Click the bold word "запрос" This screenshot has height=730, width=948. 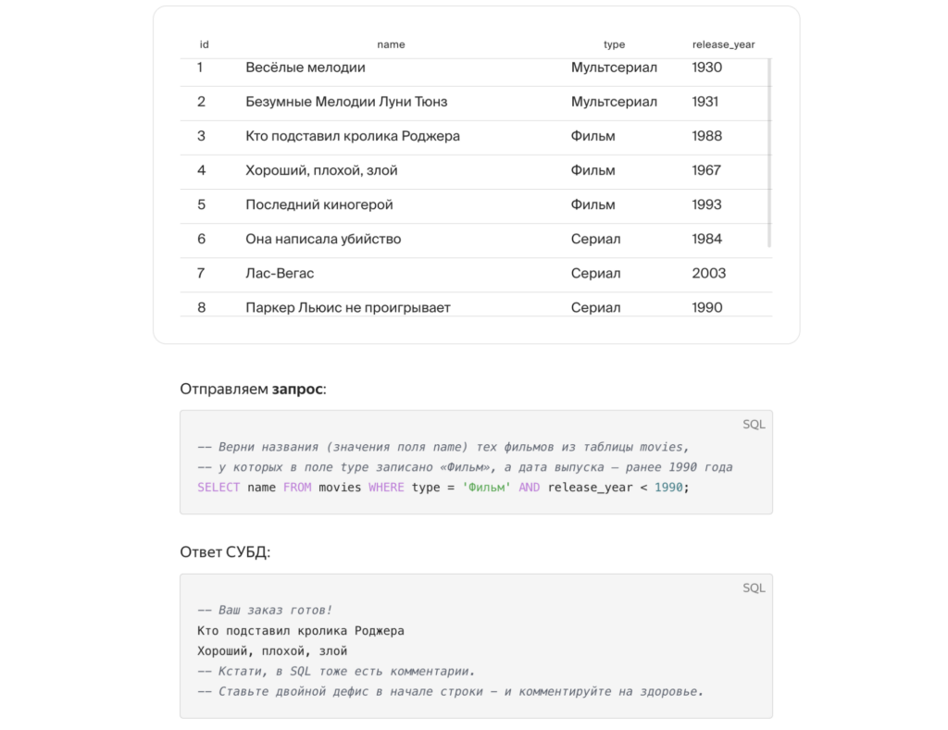[x=297, y=389]
